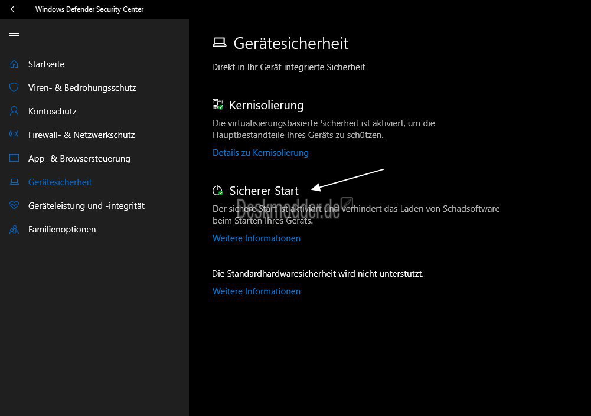Click the laptop icon beside the Gerätesicherheit heading
591x416 pixels.
(x=220, y=42)
